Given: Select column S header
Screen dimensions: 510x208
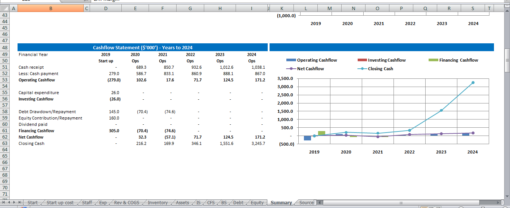Looking at the screenshot, I should pyautogui.click(x=473, y=8).
